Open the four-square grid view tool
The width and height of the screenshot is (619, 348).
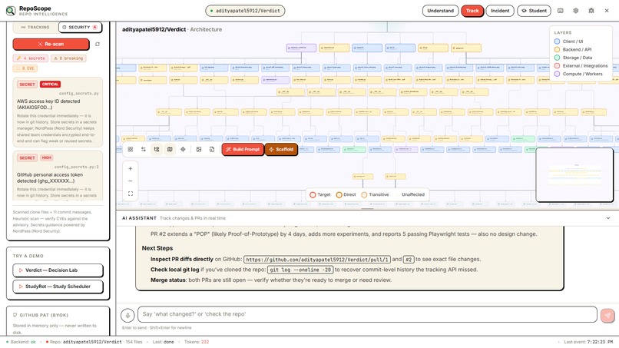(131, 149)
